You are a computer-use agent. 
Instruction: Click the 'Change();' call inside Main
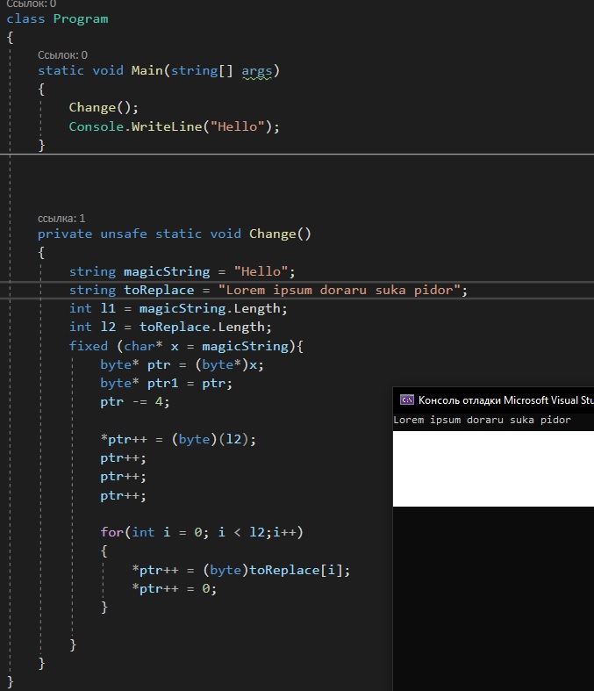[x=104, y=107]
